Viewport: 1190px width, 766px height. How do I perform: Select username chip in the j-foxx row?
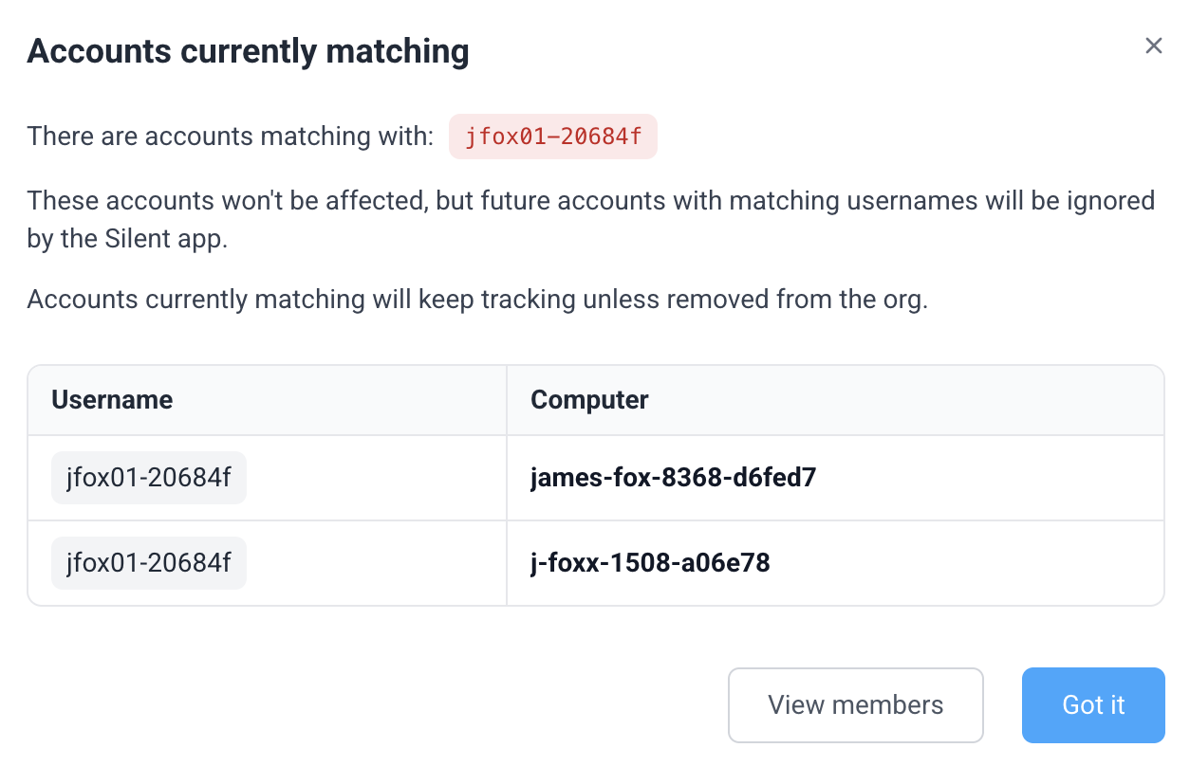(x=149, y=563)
